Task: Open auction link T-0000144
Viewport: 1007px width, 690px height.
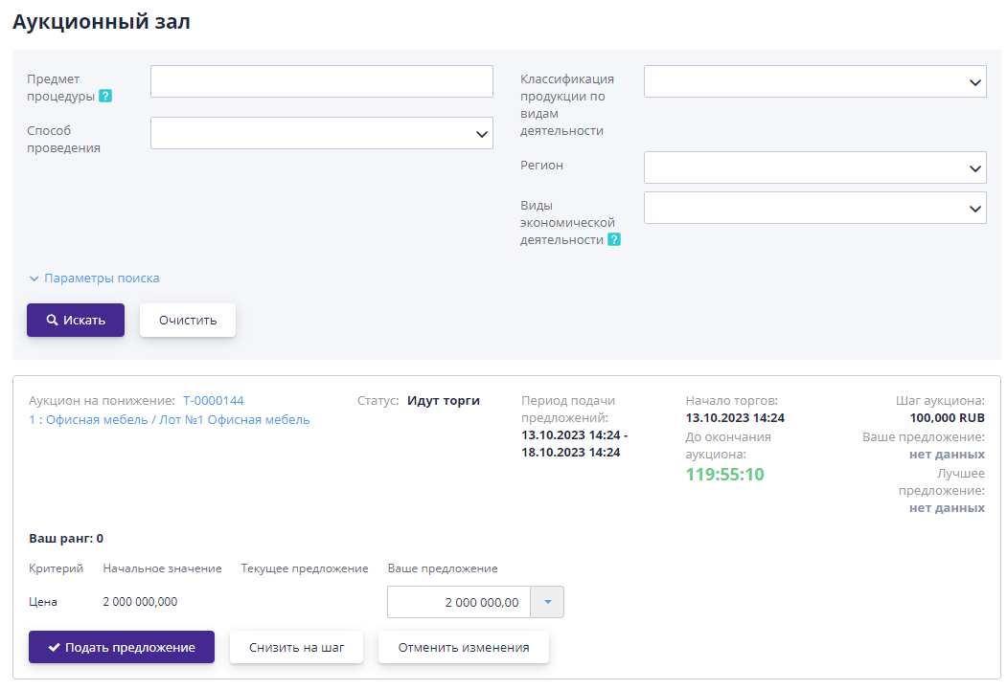Action: coord(214,401)
